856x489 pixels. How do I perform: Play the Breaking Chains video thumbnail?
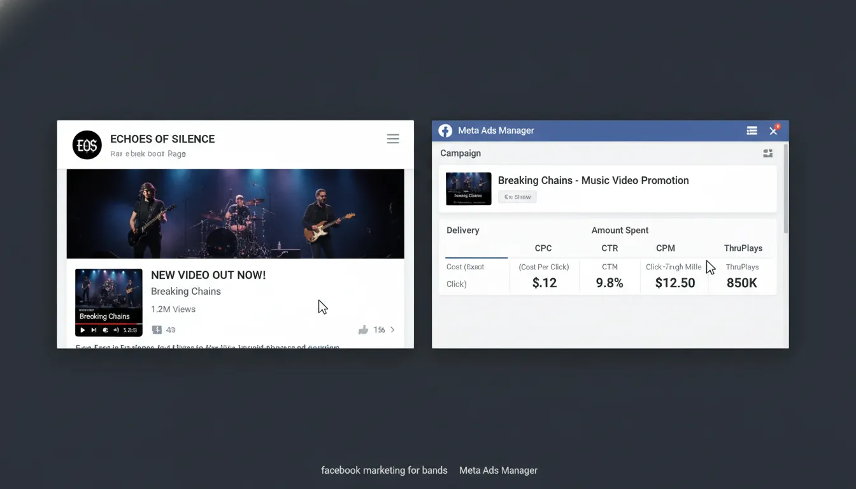(x=82, y=330)
